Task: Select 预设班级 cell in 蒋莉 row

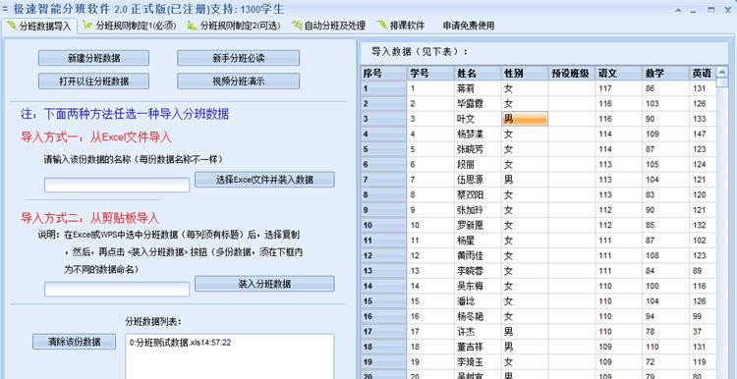Action: point(572,88)
